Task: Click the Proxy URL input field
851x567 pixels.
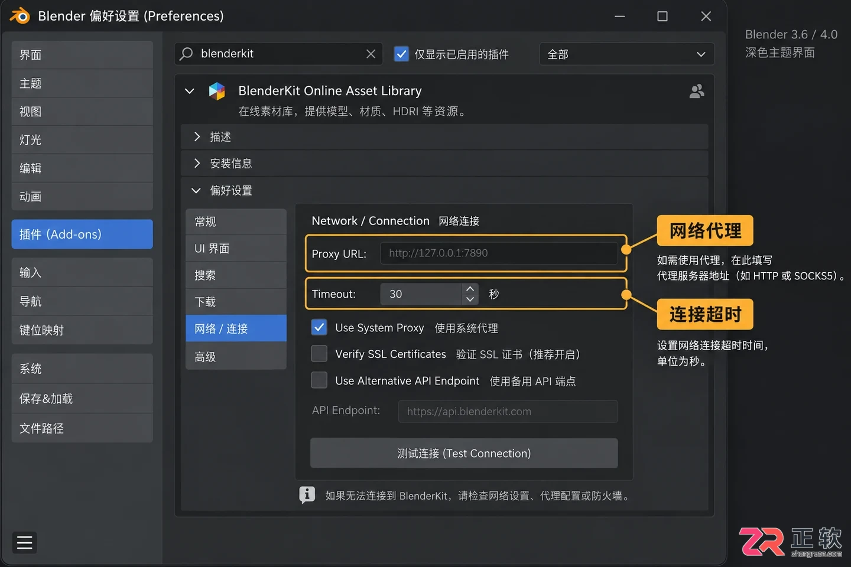Action: pos(499,253)
